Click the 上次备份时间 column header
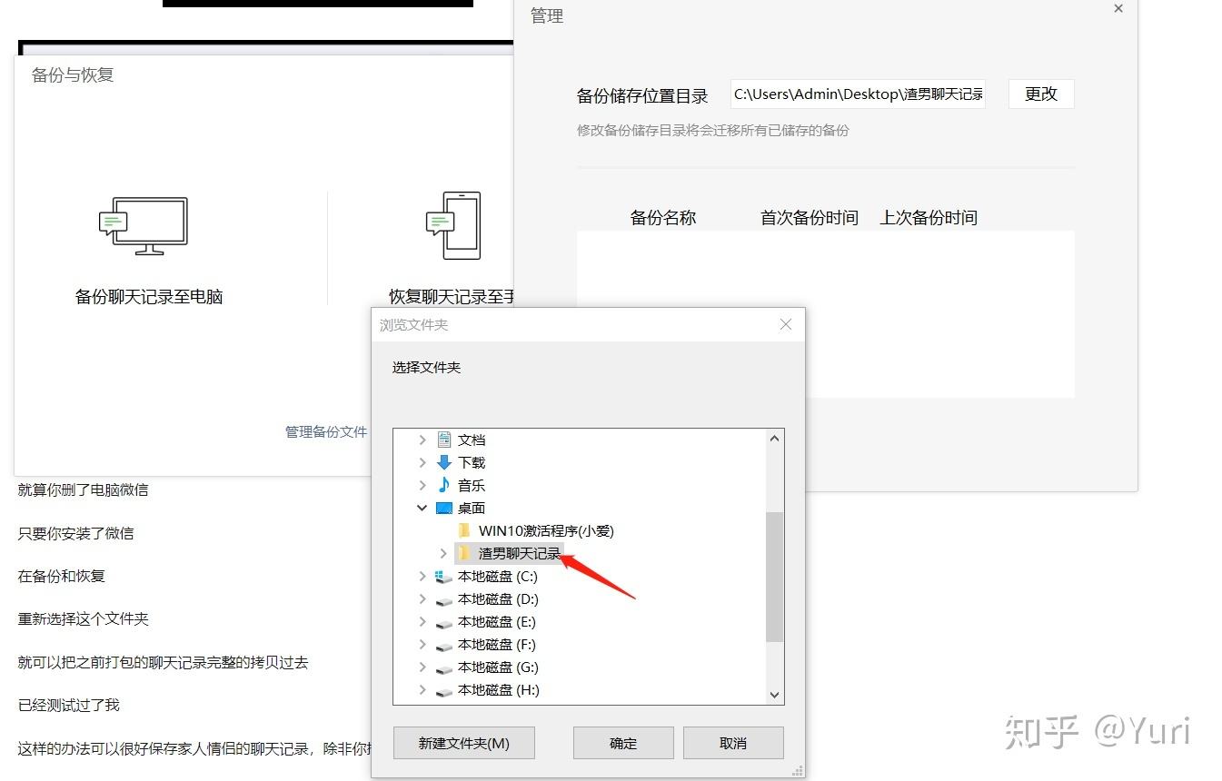 click(929, 217)
